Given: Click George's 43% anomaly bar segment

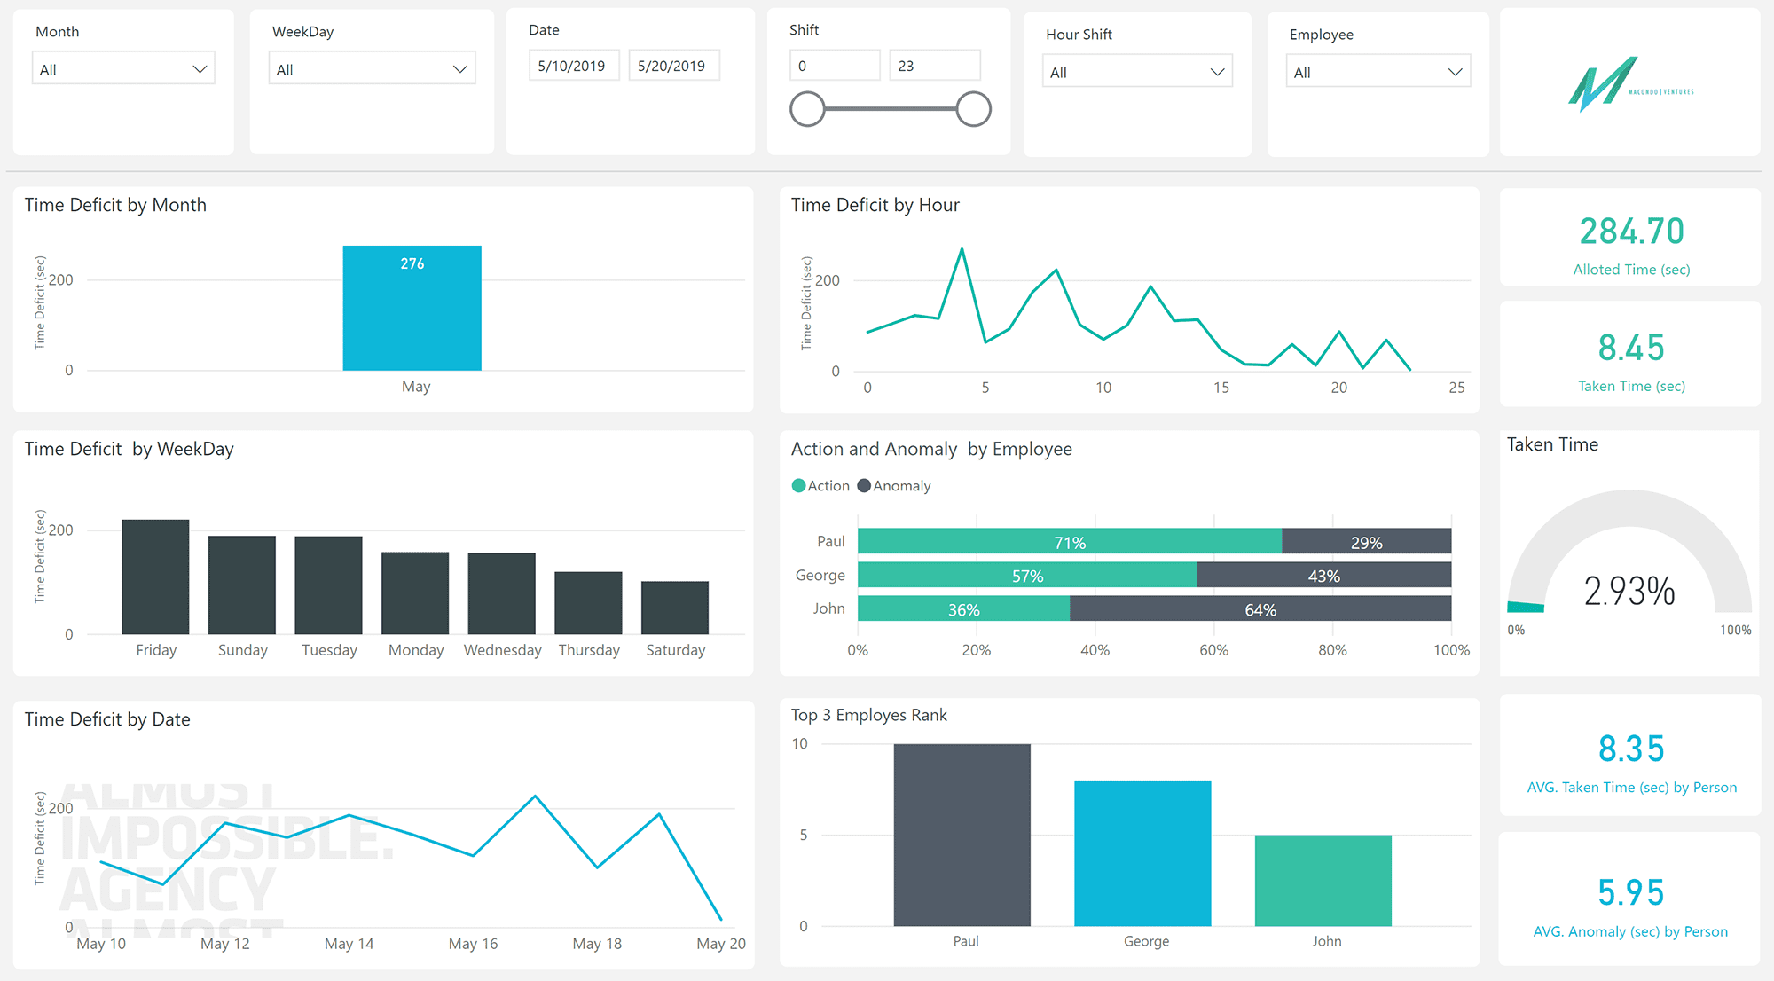Looking at the screenshot, I should [1323, 575].
